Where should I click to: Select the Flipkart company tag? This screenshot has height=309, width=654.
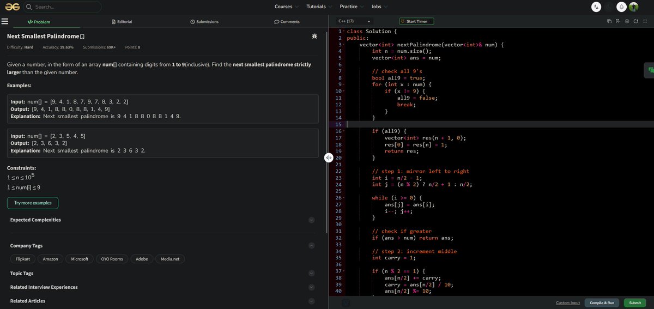pos(22,259)
